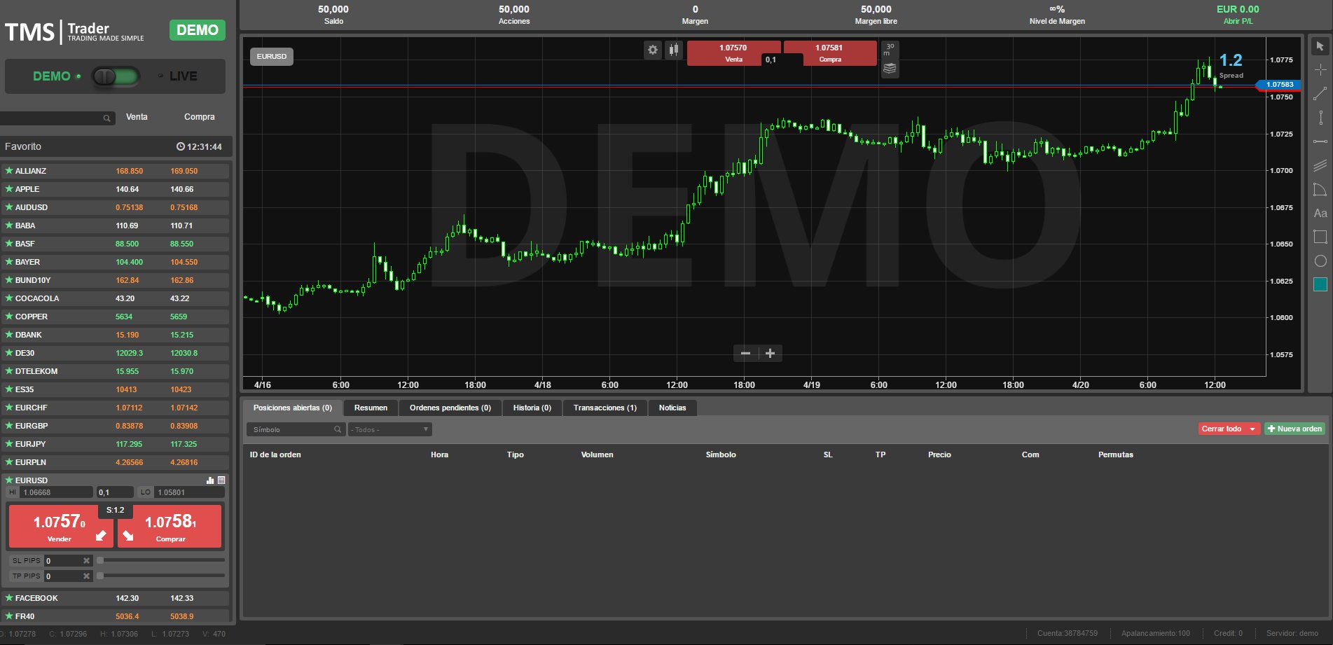Switch to Posiciones abiertas (0) tab
The height and width of the screenshot is (645, 1333).
[293, 408]
